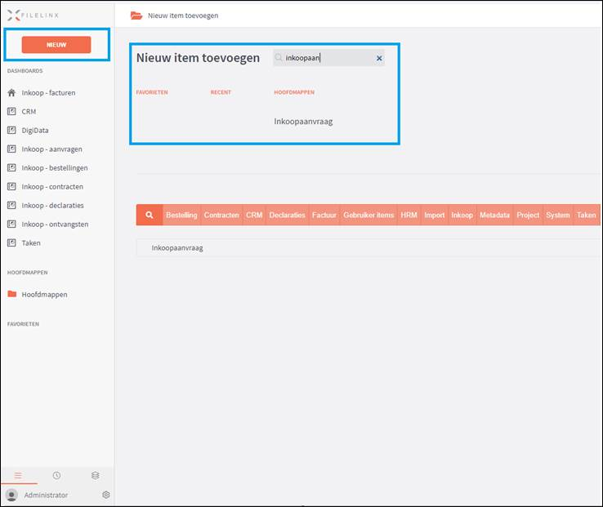This screenshot has width=603, height=507.
Task: Open the layers stack icon in sidebar footer
Action: coord(95,475)
